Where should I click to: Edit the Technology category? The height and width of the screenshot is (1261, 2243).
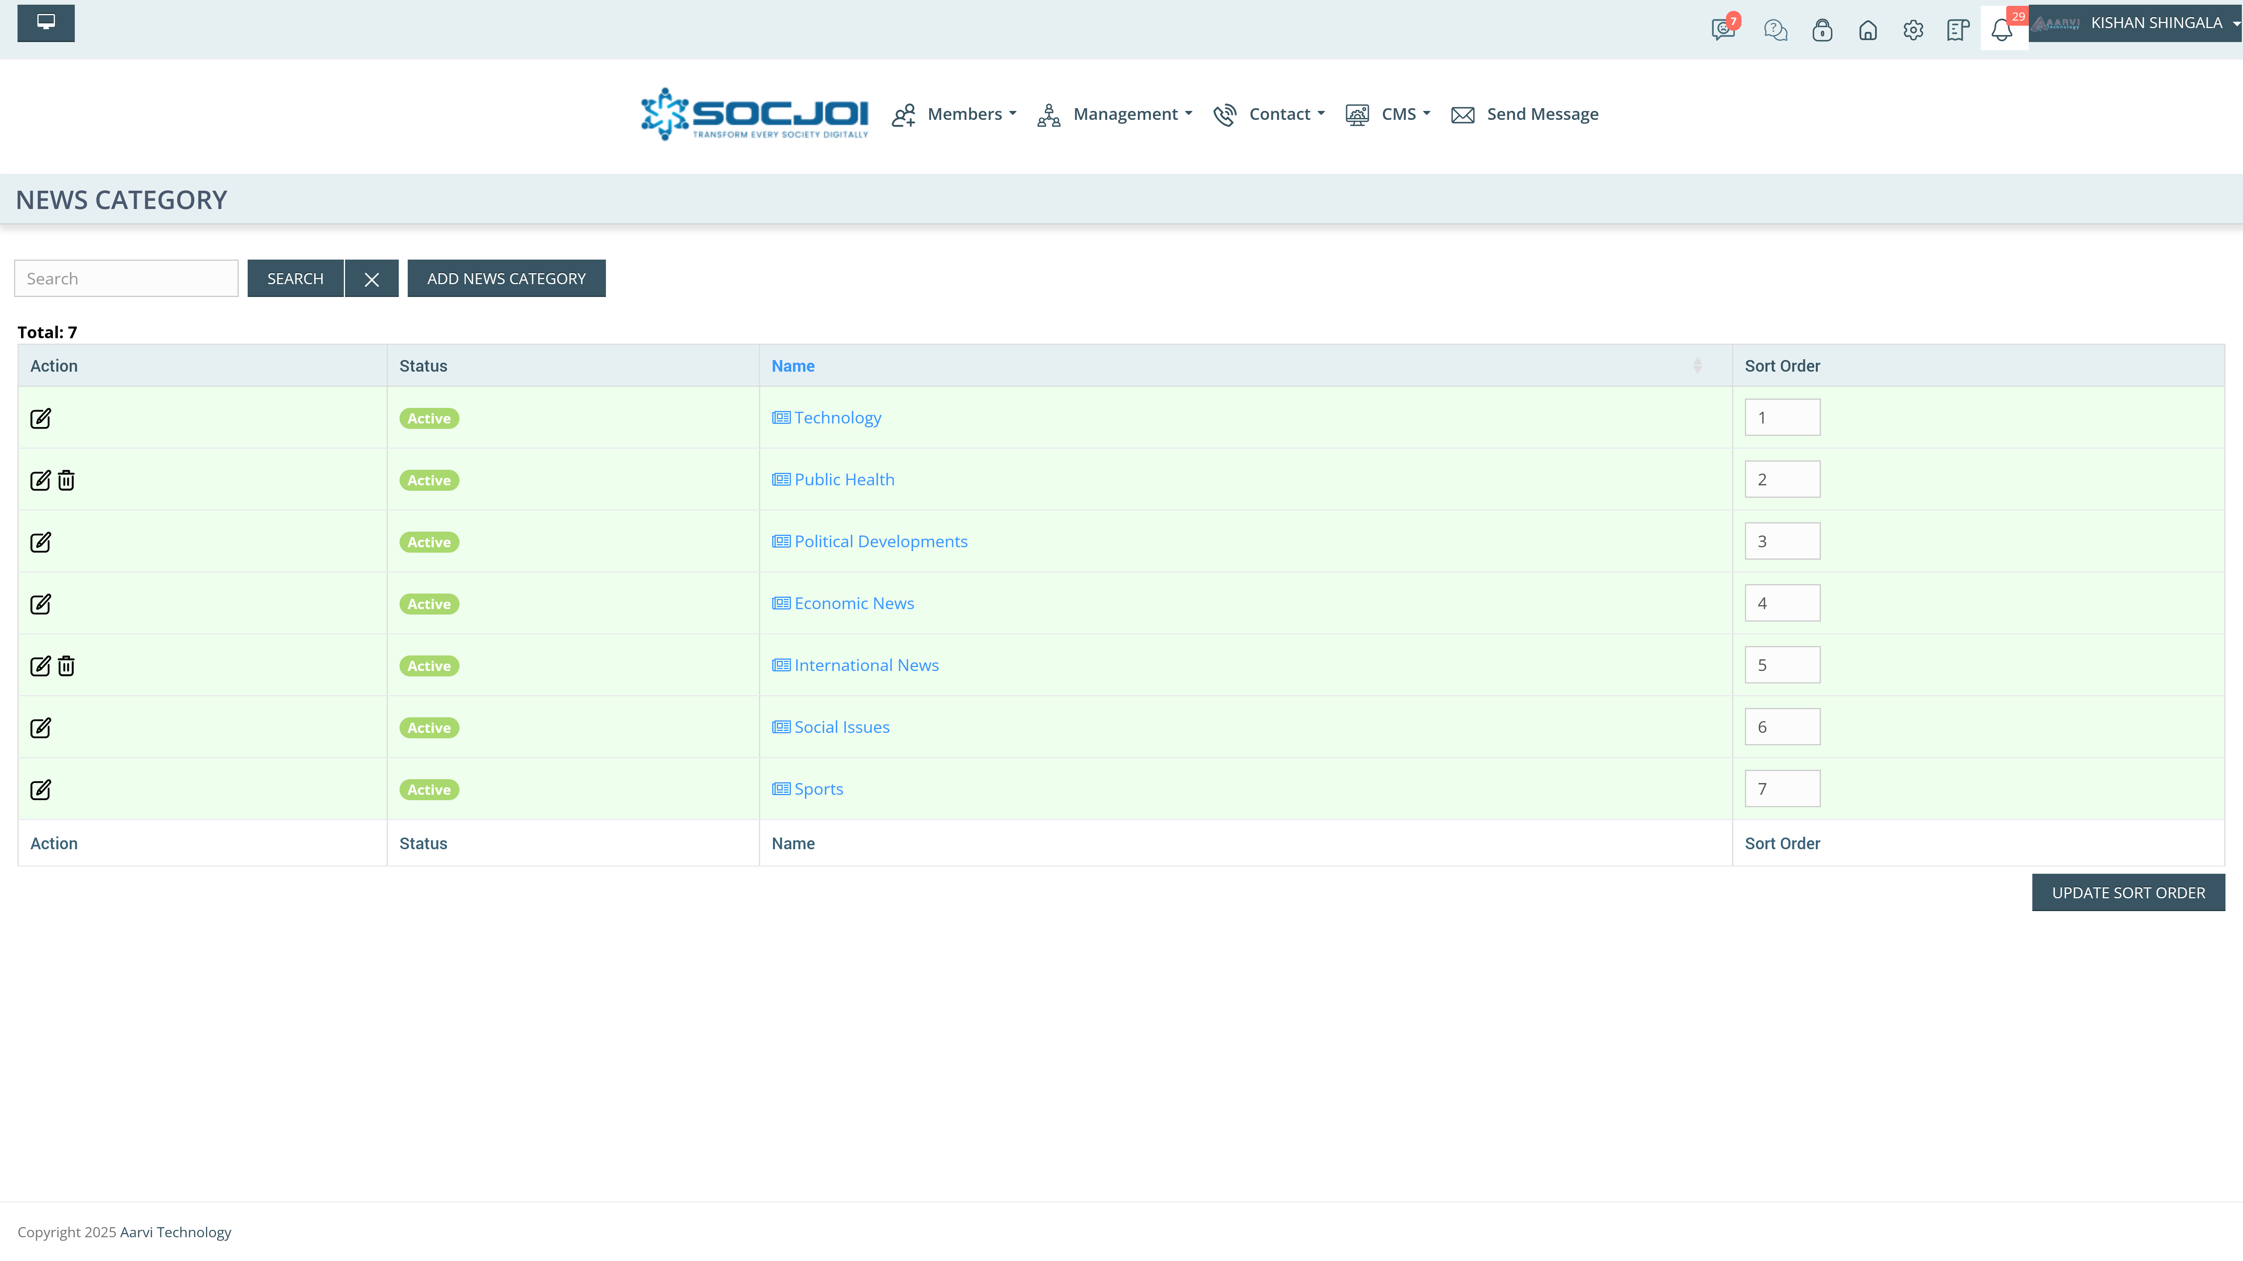tap(41, 419)
